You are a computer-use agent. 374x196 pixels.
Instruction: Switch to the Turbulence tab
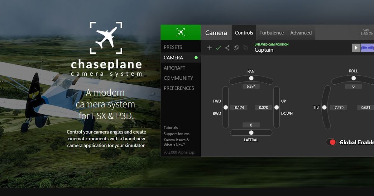tap(271, 32)
